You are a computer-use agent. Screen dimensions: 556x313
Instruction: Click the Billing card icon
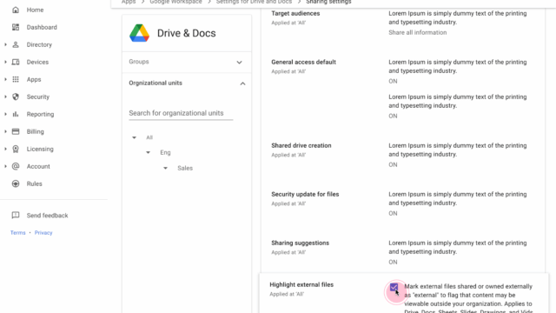pos(16,131)
